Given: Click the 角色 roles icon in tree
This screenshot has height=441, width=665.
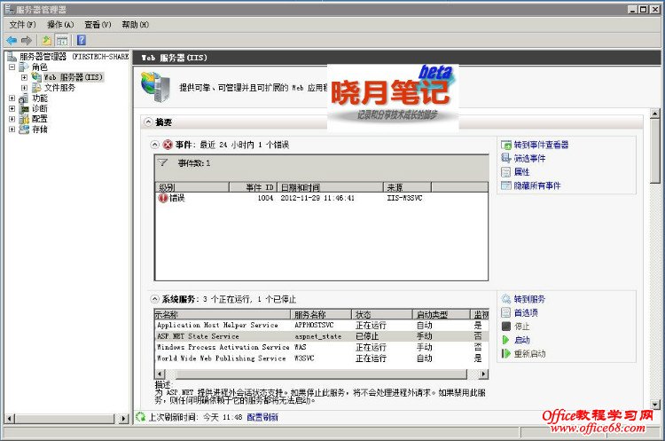Looking at the screenshot, I should click(x=24, y=67).
